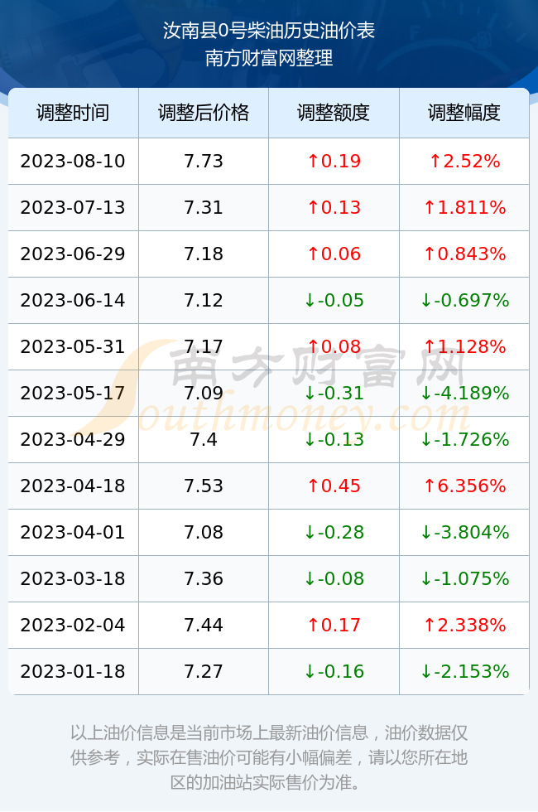
Task: Click the 南方财富网整理 subtitle text
Action: tap(269, 57)
